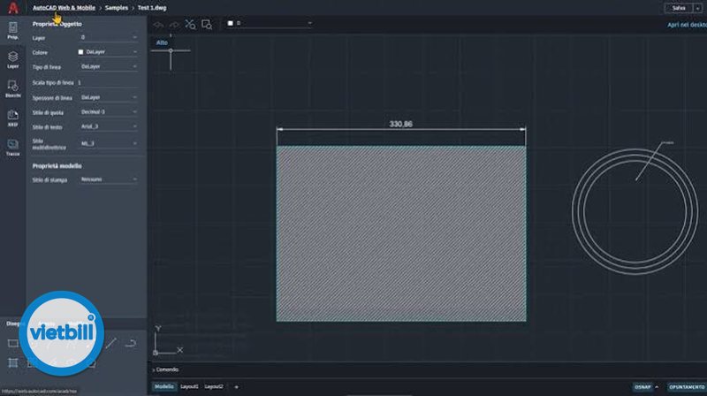This screenshot has width=707, height=396.
Task: Click the toolbar layer white swatch
Action: (231, 23)
